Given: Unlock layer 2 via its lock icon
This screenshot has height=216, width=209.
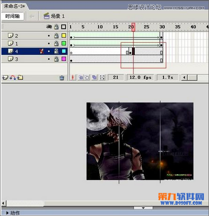Looking at the screenshot, I should (56, 36).
